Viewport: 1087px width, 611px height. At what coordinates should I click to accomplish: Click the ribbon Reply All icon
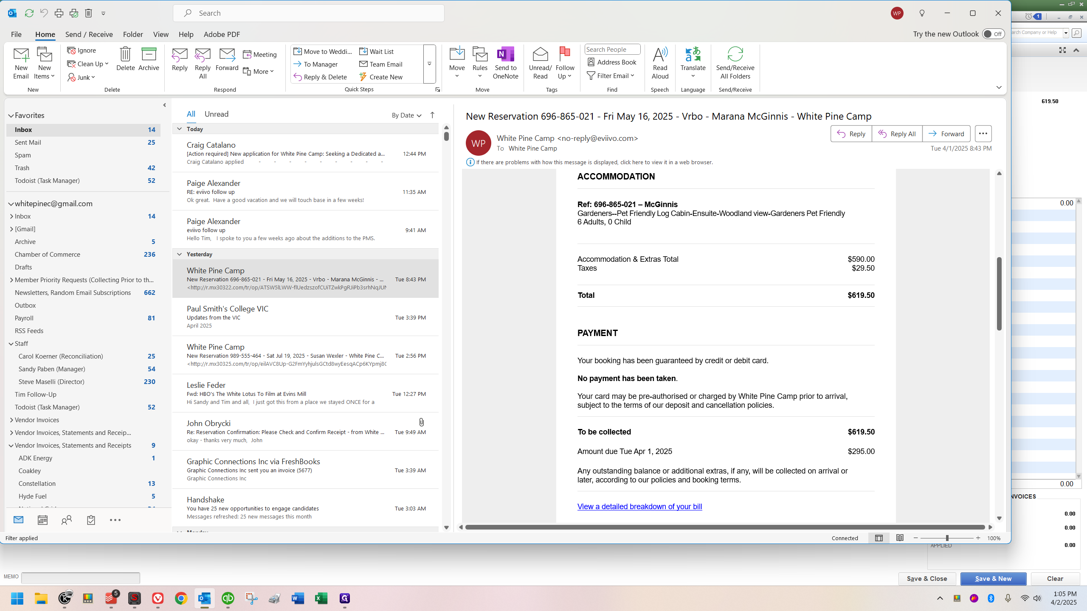203,63
